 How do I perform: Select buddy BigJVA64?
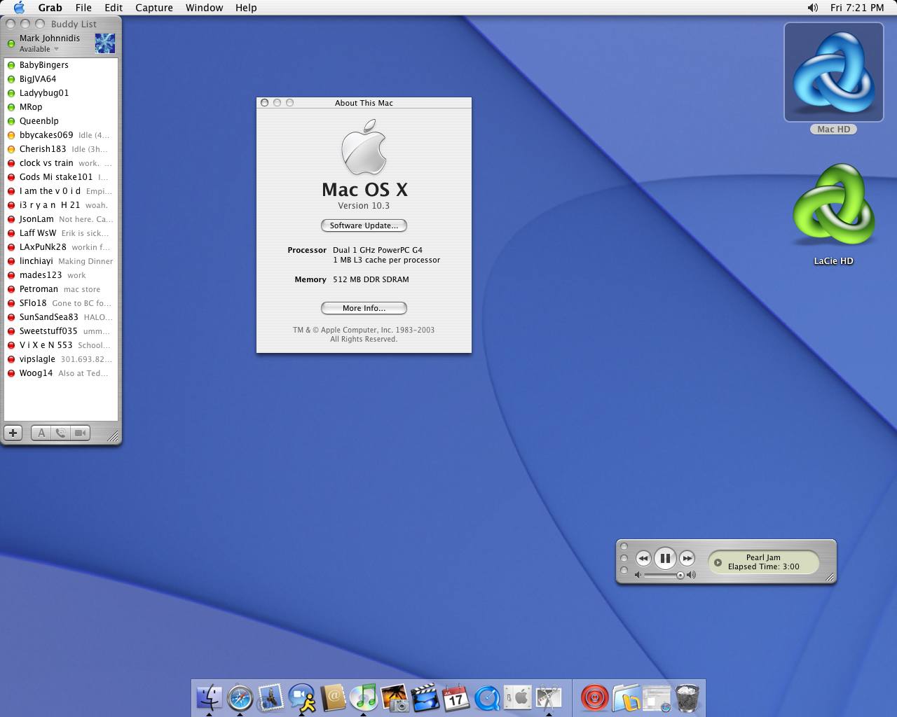61,79
